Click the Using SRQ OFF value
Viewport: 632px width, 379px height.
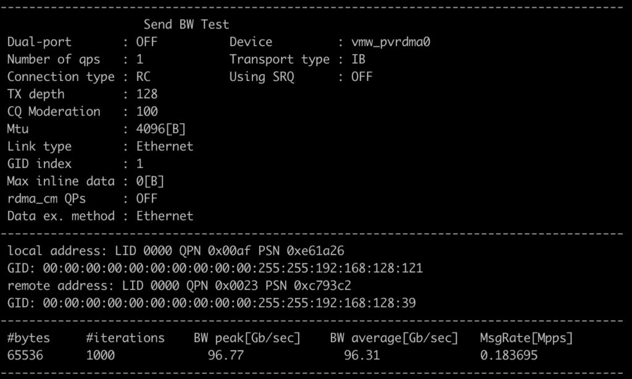click(362, 77)
